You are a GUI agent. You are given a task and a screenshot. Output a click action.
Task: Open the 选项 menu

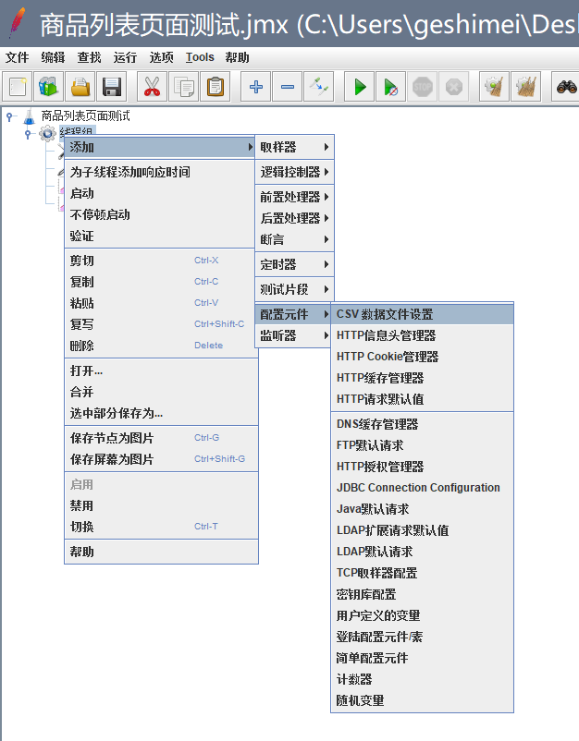[161, 57]
